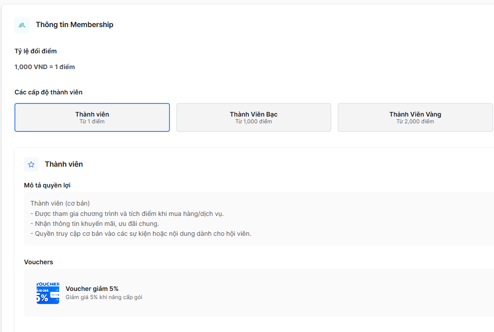Click the Giảm giá 5% khi nâng cấp gói description

click(x=104, y=297)
